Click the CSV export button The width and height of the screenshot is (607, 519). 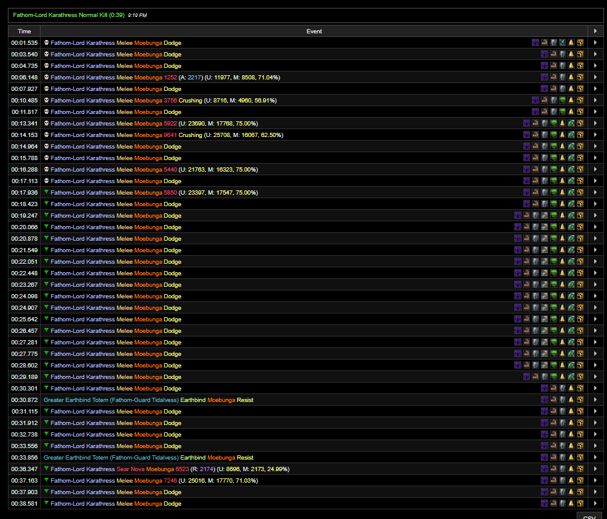[x=589, y=516]
